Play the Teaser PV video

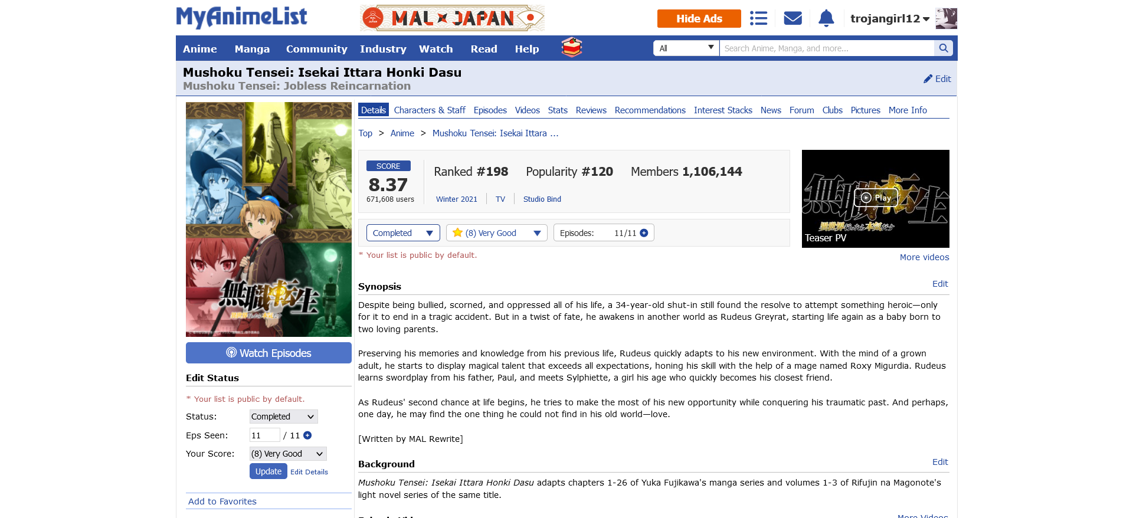pos(876,198)
